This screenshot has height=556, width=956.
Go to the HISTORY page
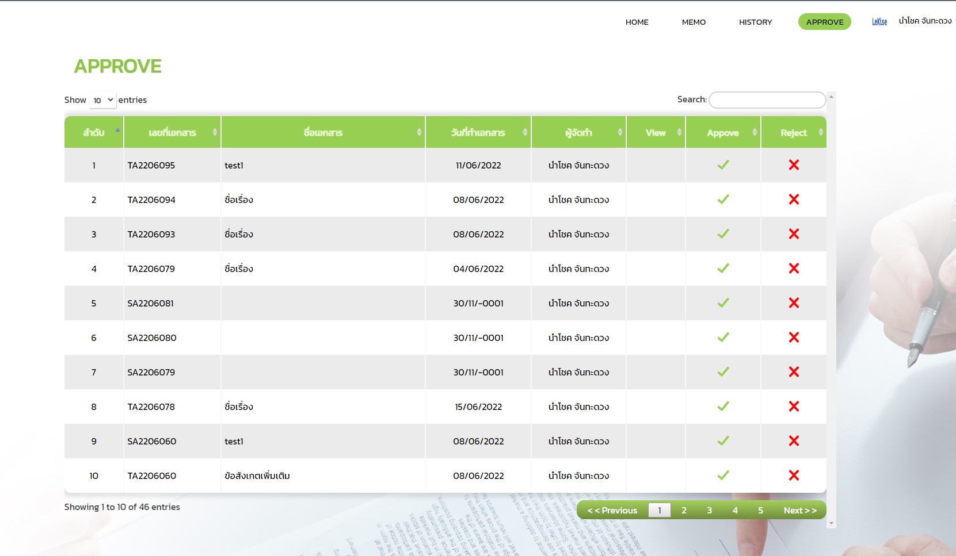(x=755, y=22)
